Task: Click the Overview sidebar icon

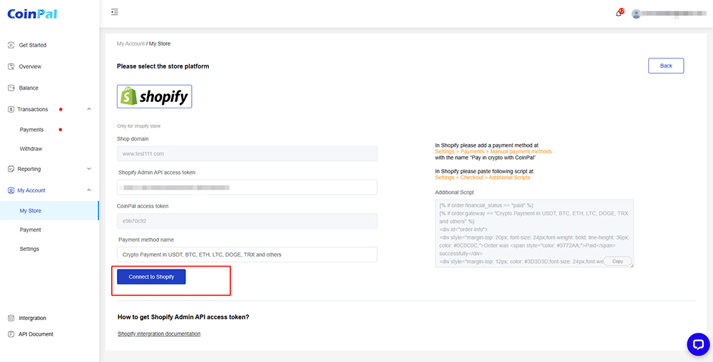Action: [x=11, y=66]
